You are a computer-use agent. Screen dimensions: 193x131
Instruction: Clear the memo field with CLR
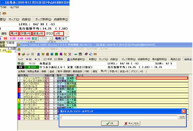[182, 117]
